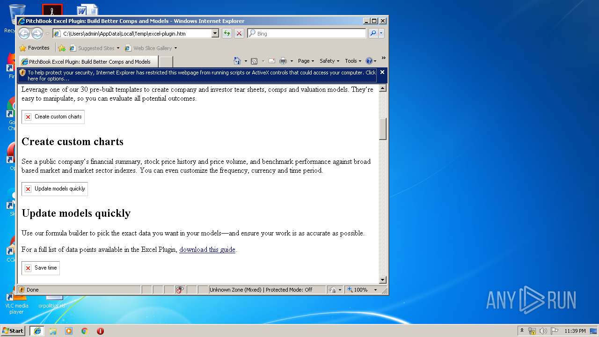Select orpolitics.rtf desktop file
Viewport: 599px width, 337px height.
52,302
